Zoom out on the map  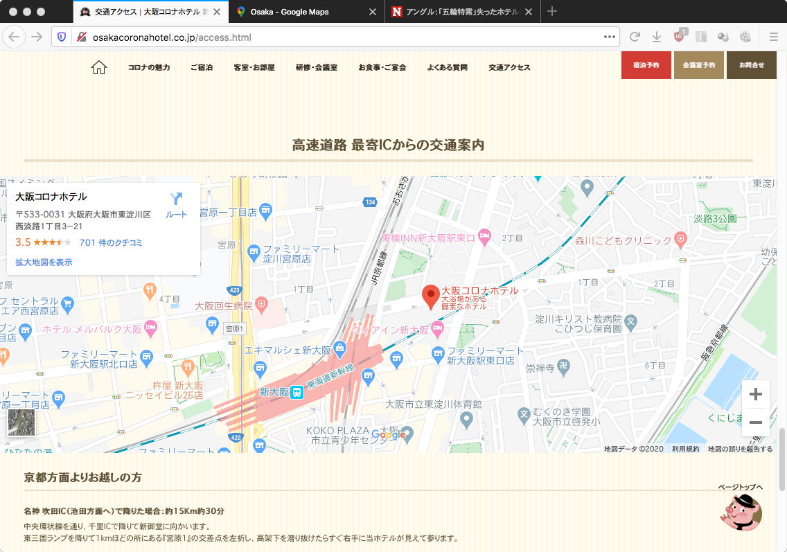755,422
